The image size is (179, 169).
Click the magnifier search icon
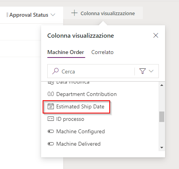[55, 71]
